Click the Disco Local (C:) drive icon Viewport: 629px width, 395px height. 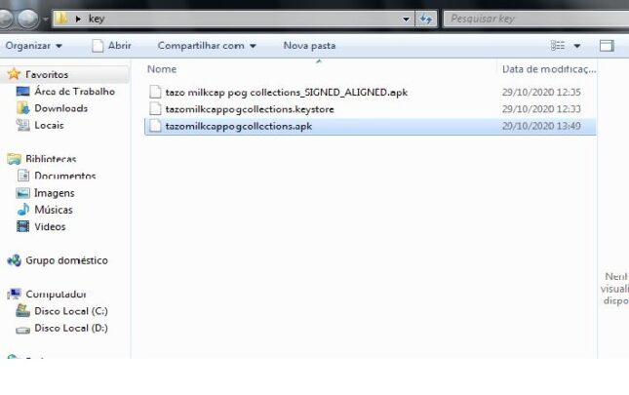click(22, 311)
